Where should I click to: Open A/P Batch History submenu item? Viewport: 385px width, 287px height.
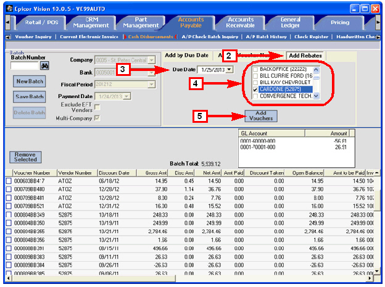[x=266, y=37]
